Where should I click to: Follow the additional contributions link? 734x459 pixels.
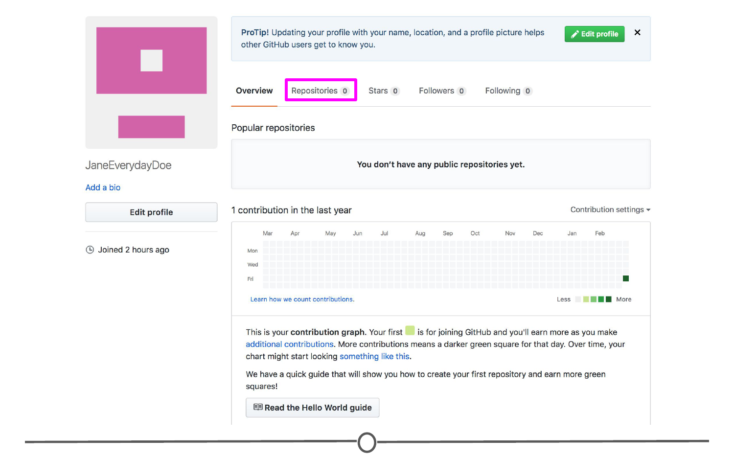[289, 344]
